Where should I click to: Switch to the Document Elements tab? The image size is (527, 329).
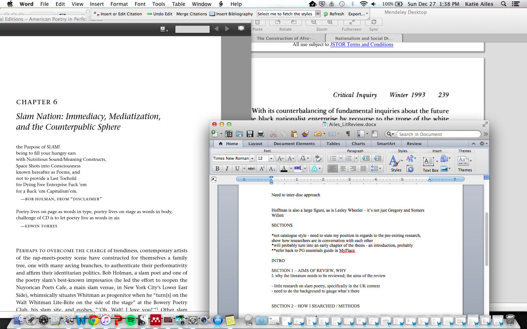pos(294,144)
